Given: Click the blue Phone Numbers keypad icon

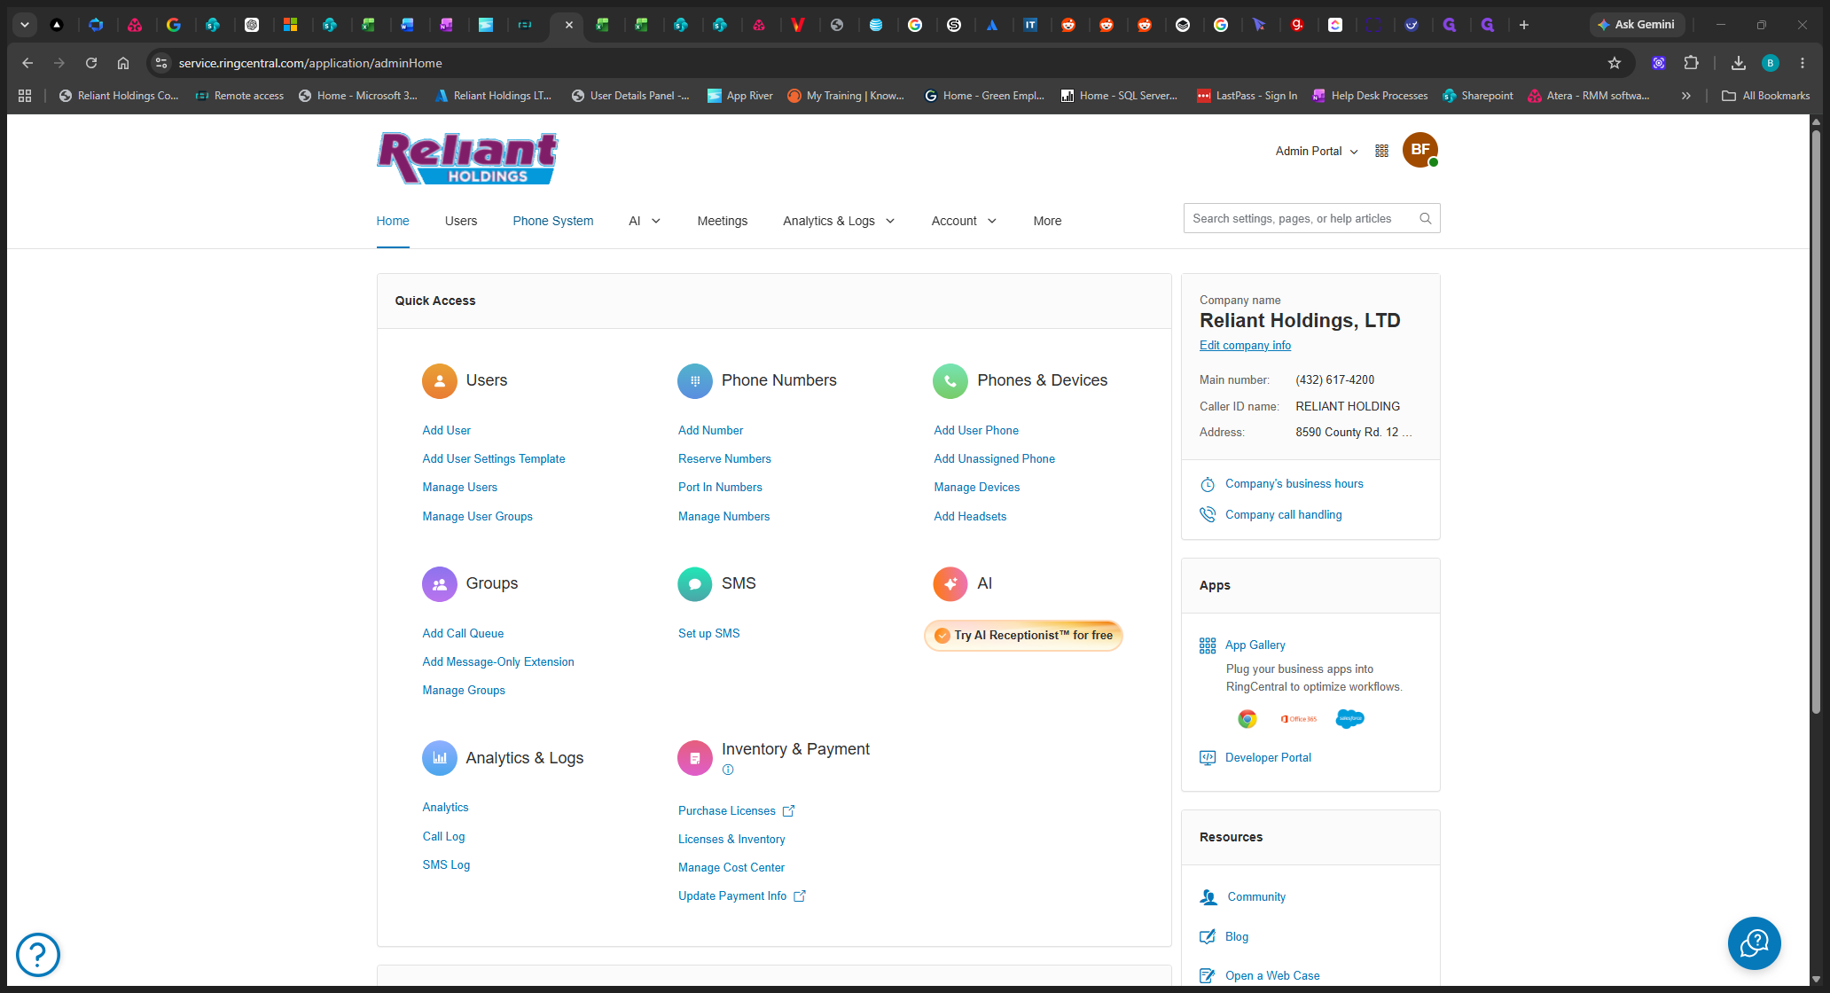Looking at the screenshot, I should [695, 381].
